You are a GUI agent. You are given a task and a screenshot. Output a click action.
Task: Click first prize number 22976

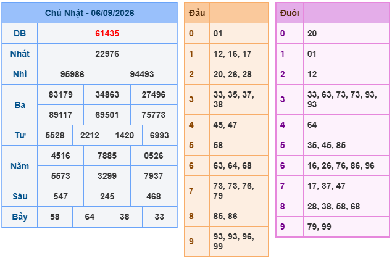(107, 54)
